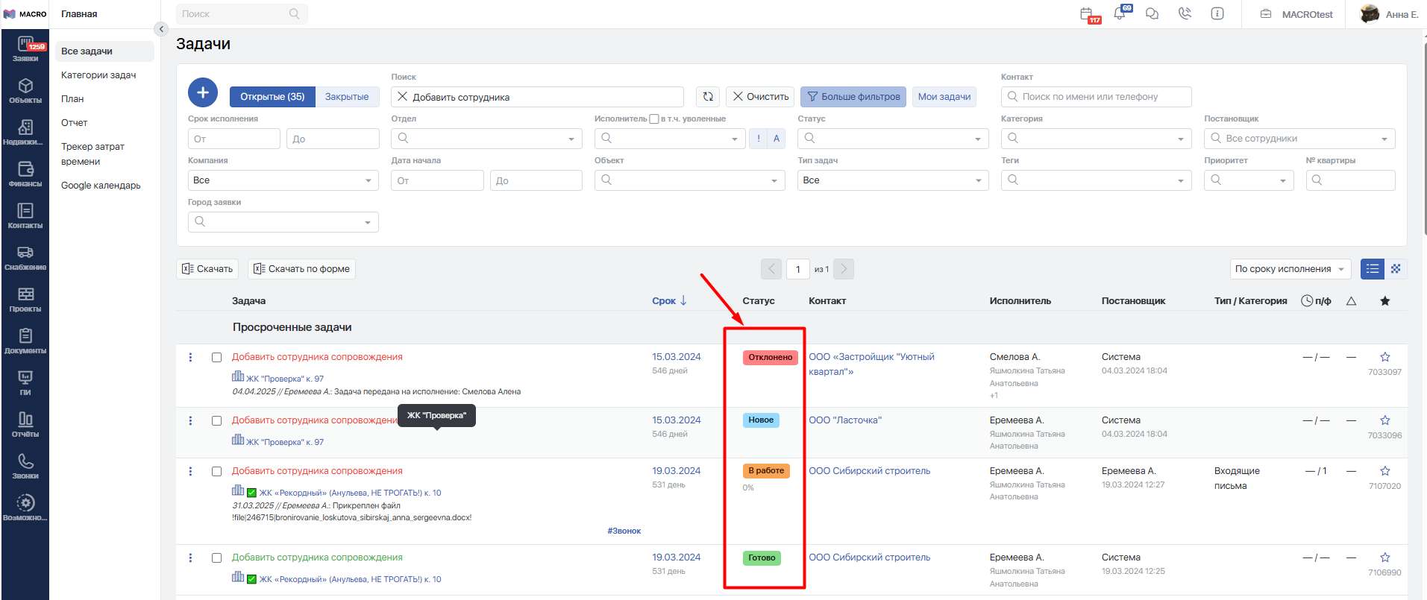The image size is (1427, 600).
Task: Switch to Закрытые tab
Action: (347, 97)
